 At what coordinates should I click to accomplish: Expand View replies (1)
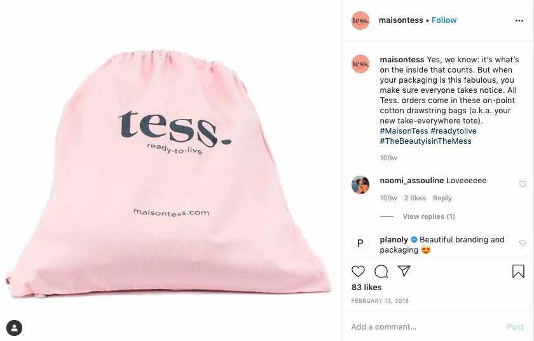pos(428,216)
